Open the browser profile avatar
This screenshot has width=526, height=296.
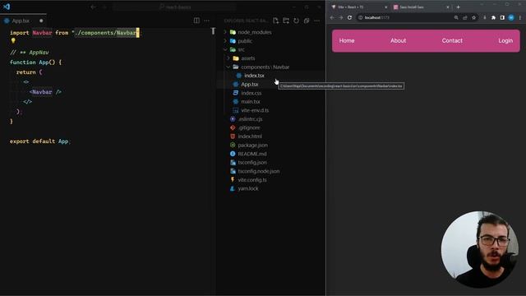(511, 17)
